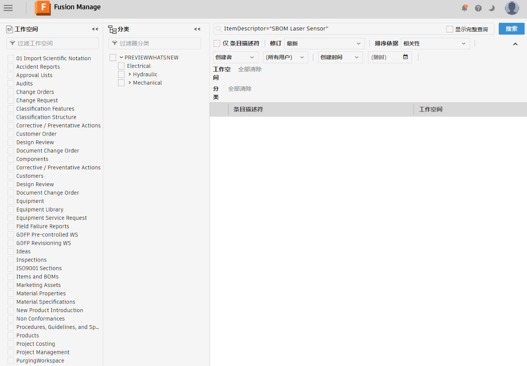Screen dimensions: 527x366
Task: Open the notifications bell
Action: (x=465, y=8)
